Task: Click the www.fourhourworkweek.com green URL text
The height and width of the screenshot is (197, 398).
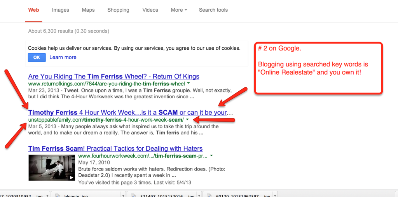Action: [x=143, y=156]
